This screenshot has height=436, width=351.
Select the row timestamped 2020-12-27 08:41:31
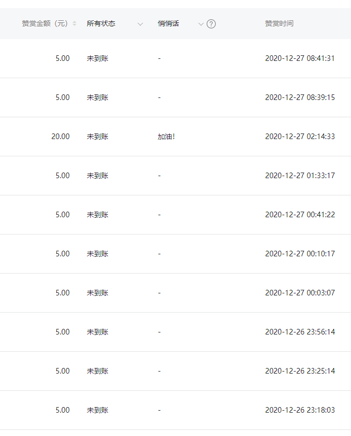(x=175, y=58)
